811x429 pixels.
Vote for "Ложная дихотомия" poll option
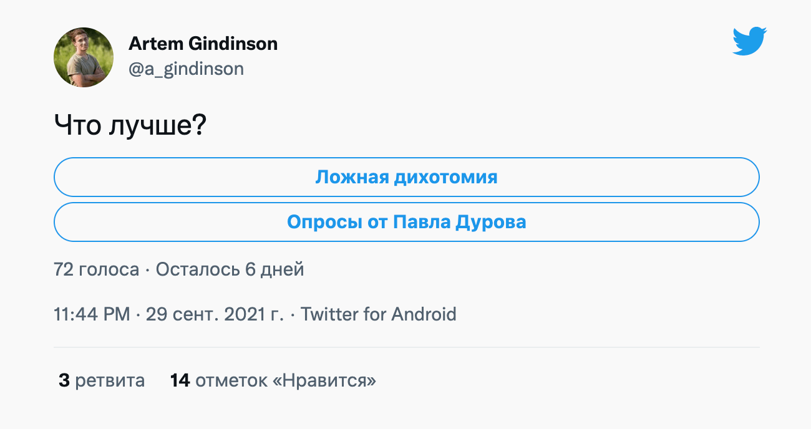(406, 177)
